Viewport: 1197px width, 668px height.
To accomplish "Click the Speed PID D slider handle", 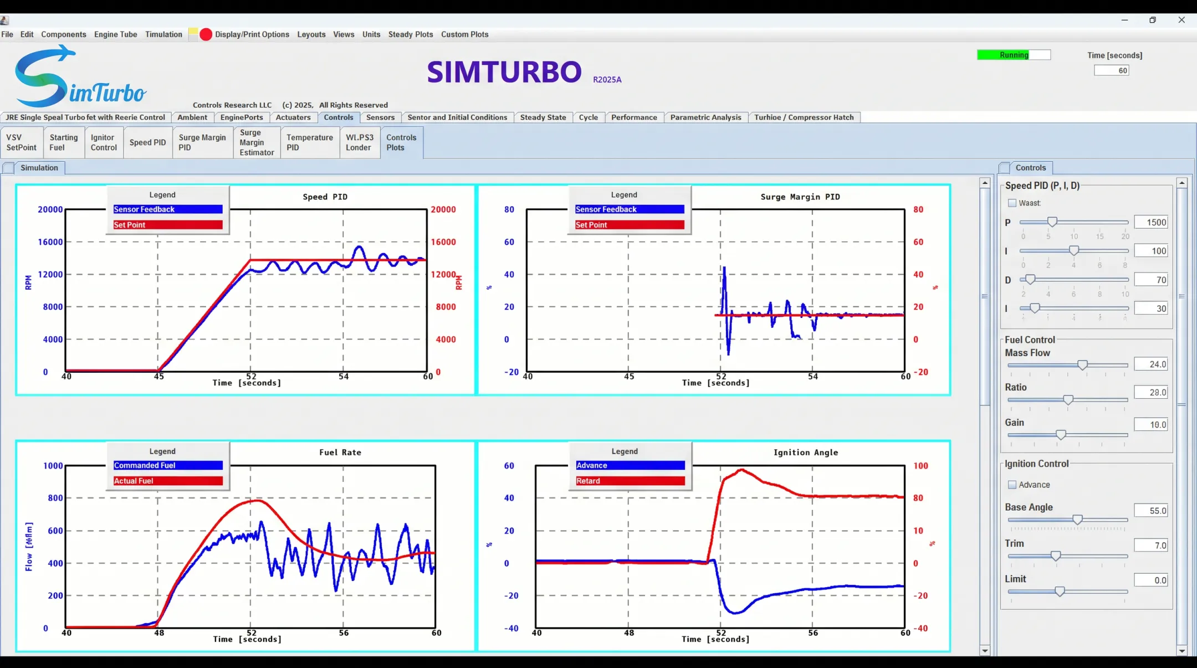I will [1030, 280].
